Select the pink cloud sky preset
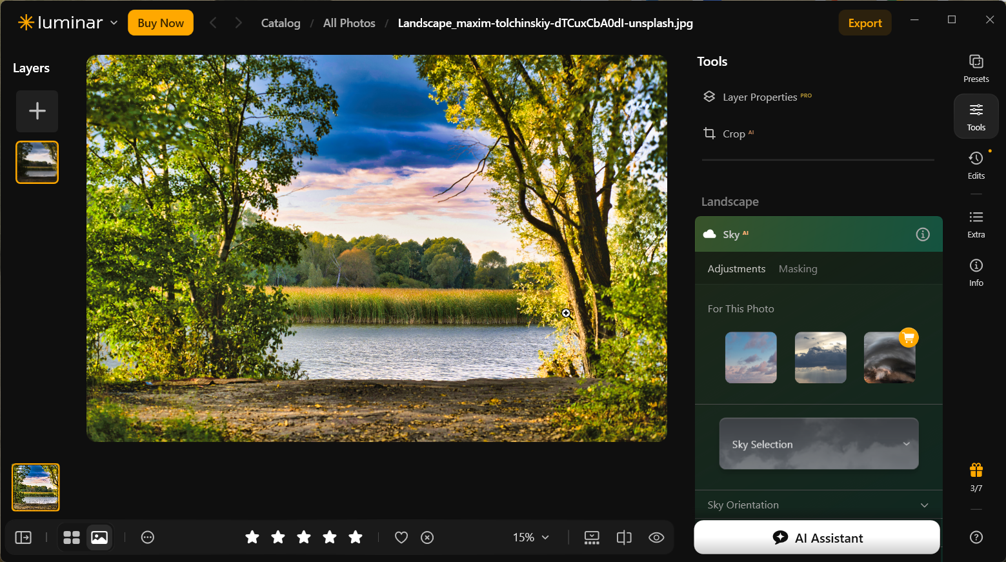Image resolution: width=1006 pixels, height=562 pixels. [751, 357]
